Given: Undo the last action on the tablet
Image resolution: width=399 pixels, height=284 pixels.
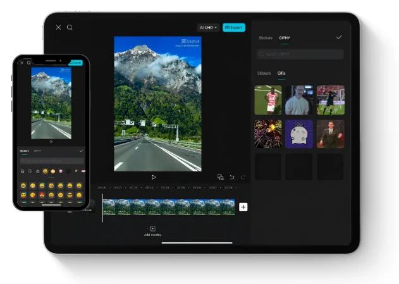Looking at the screenshot, I should (x=232, y=177).
